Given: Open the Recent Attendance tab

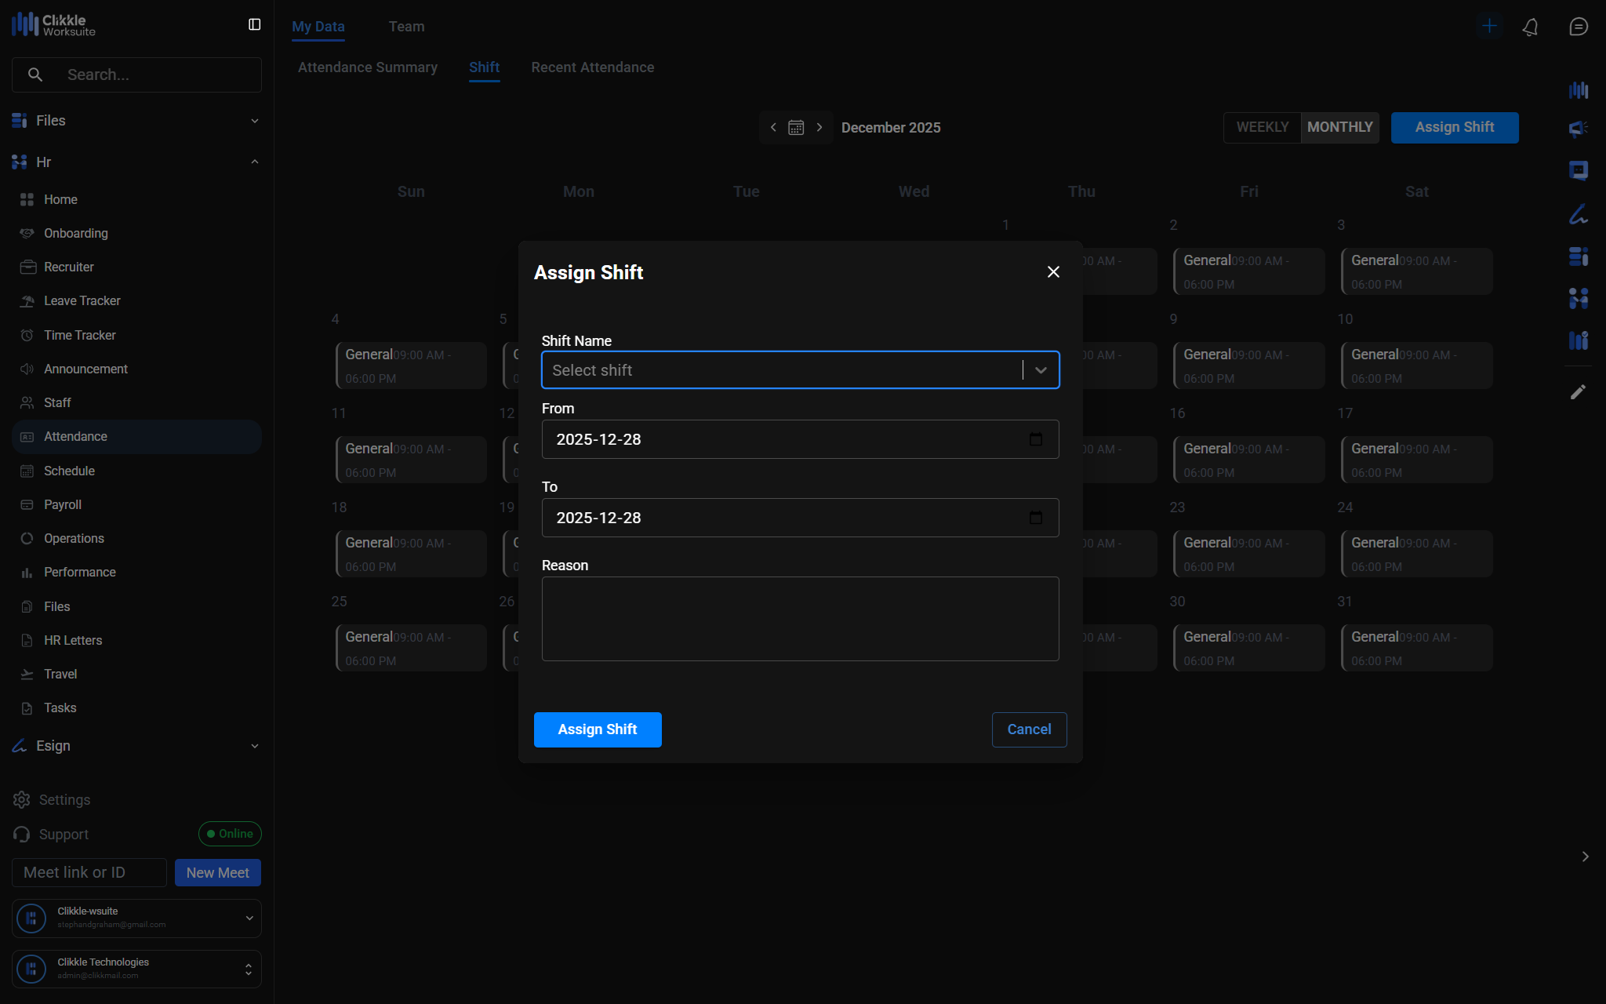Looking at the screenshot, I should [x=592, y=67].
